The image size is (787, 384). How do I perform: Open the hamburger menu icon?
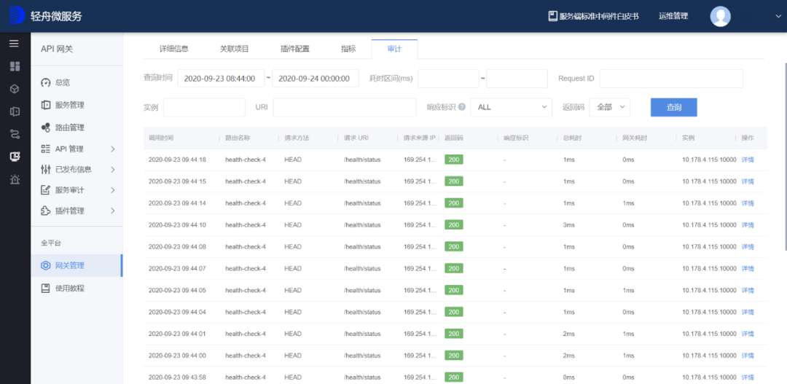tap(14, 44)
